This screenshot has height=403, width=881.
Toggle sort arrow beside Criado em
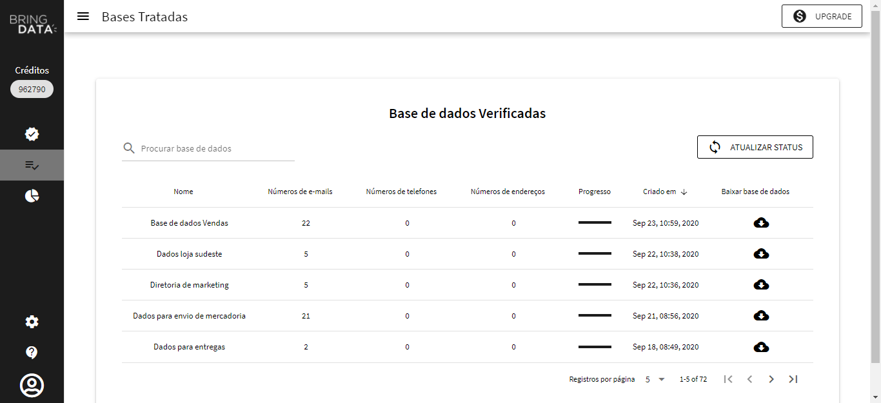click(684, 192)
